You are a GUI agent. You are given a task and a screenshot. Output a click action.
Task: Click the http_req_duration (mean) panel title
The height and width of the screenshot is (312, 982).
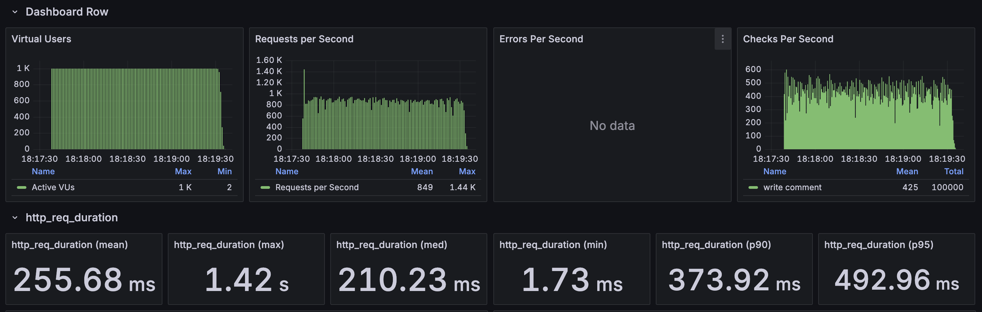coord(70,245)
